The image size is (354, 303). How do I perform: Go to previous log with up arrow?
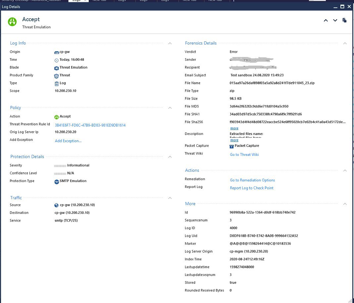[x=326, y=20]
